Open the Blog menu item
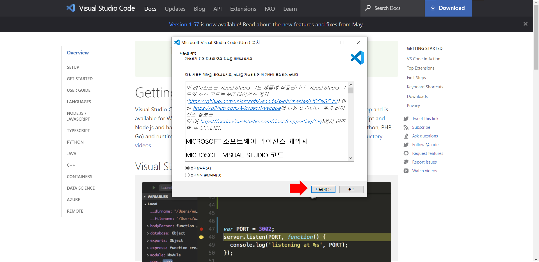The height and width of the screenshot is (262, 539). [199, 9]
